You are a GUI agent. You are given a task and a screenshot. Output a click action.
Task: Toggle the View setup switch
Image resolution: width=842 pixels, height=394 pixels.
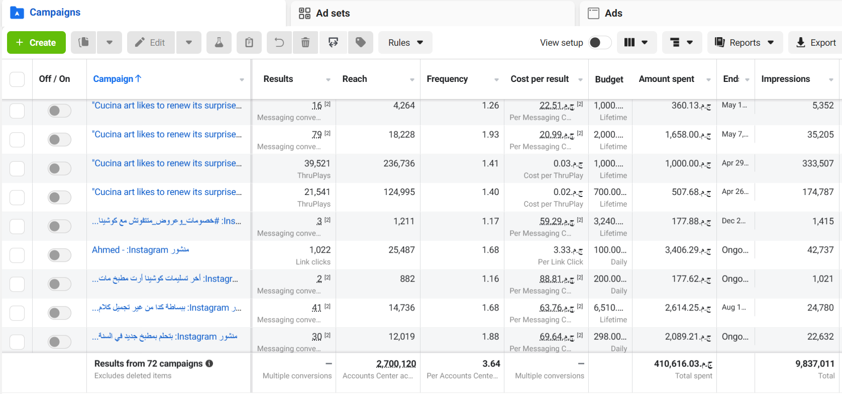[x=600, y=43]
